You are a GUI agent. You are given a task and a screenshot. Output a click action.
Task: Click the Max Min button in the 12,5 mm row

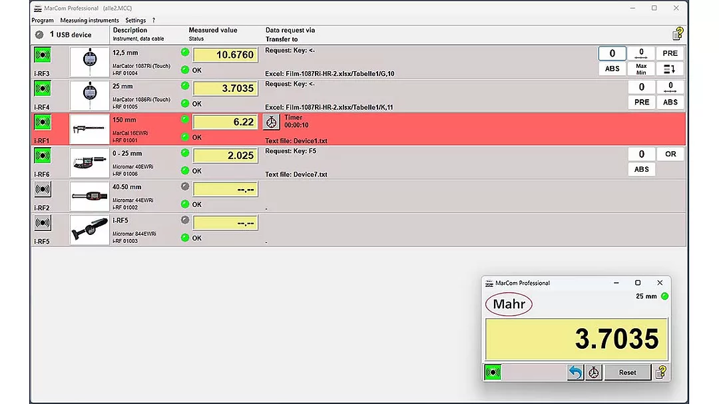click(x=641, y=69)
